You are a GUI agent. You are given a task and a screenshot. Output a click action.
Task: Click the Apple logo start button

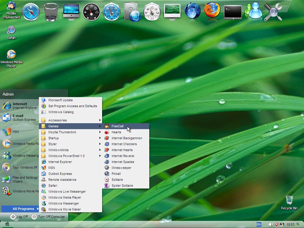point(7,224)
